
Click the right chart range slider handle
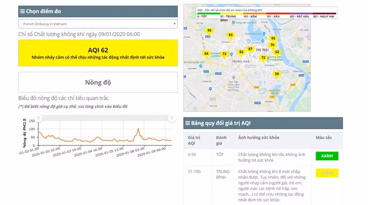coord(172,118)
